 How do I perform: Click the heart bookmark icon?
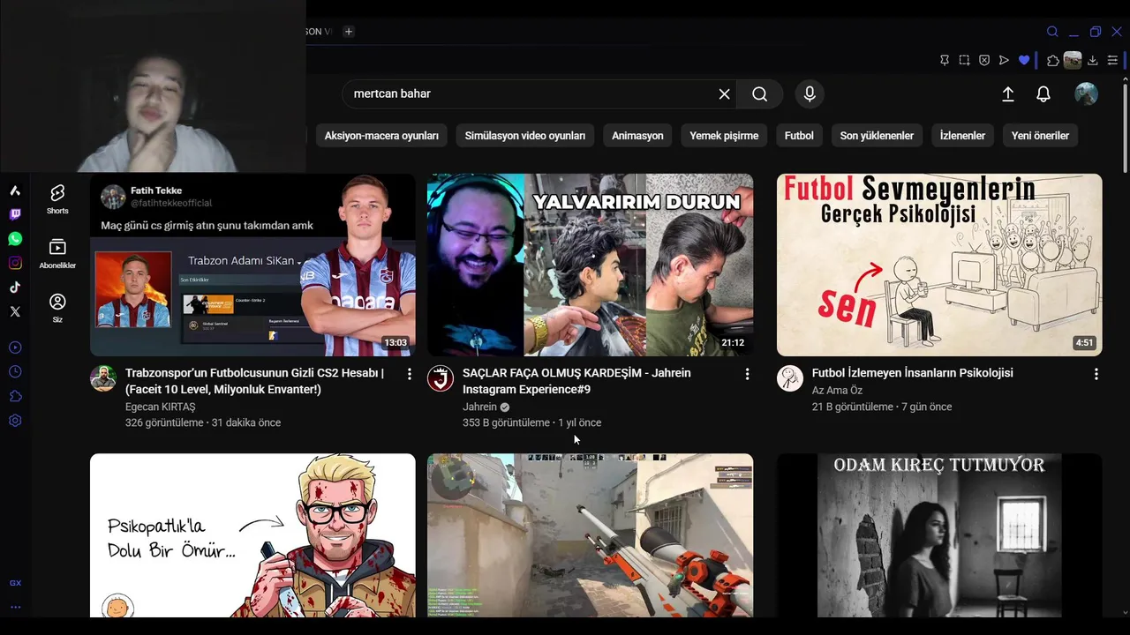(1024, 60)
